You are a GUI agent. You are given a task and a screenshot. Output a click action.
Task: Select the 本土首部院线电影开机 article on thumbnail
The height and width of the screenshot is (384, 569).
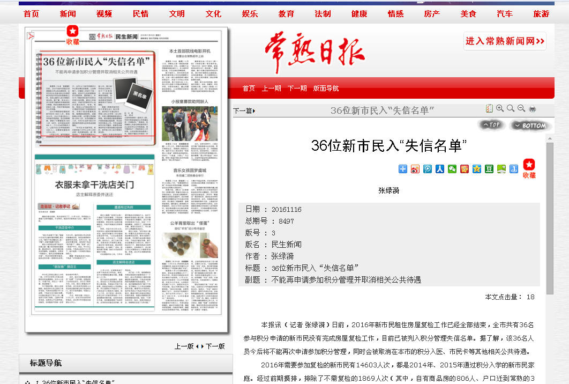tap(190, 71)
